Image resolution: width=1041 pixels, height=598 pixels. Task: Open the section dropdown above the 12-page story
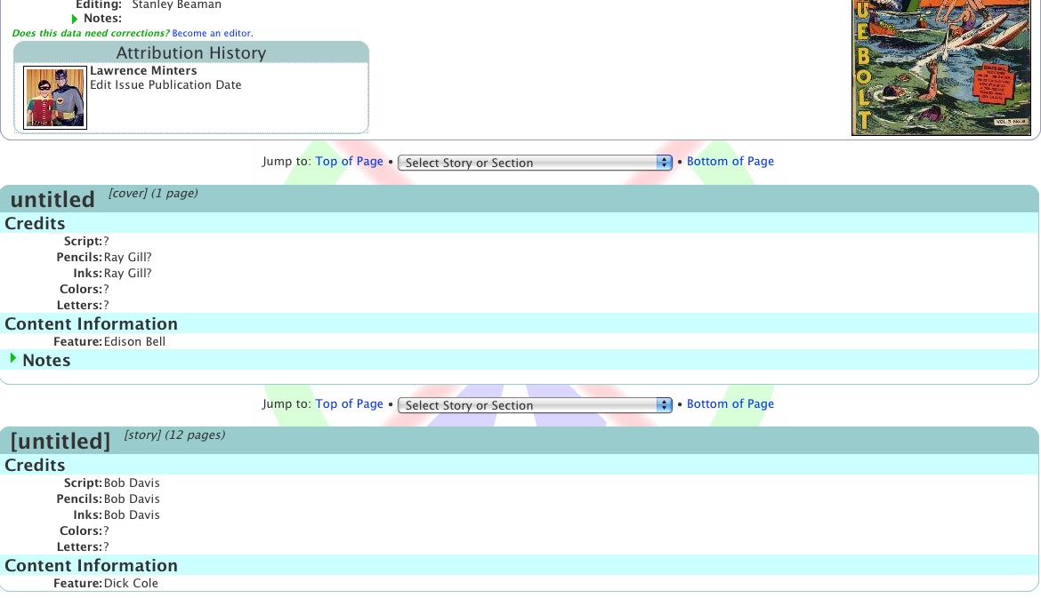[x=535, y=405]
